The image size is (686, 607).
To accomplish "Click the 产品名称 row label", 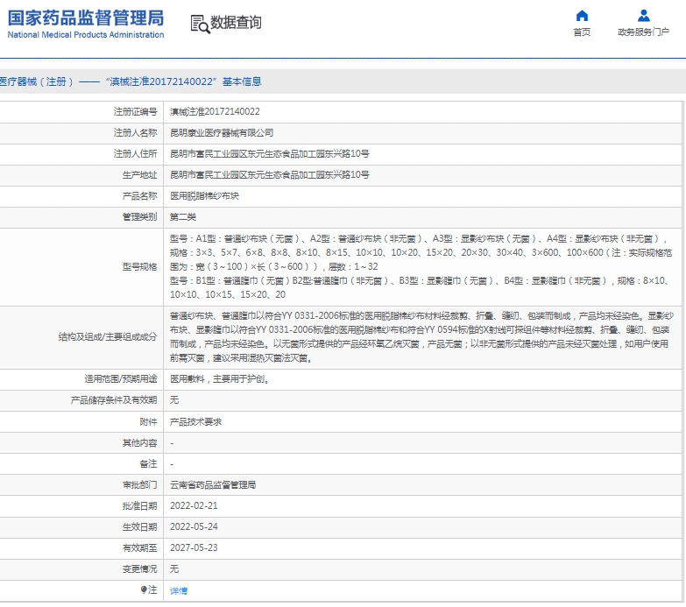I will coord(139,196).
